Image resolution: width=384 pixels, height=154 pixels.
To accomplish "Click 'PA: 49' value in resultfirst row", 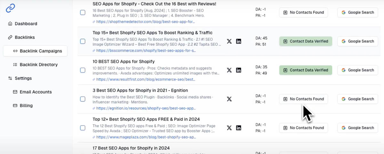I will [261, 73].
